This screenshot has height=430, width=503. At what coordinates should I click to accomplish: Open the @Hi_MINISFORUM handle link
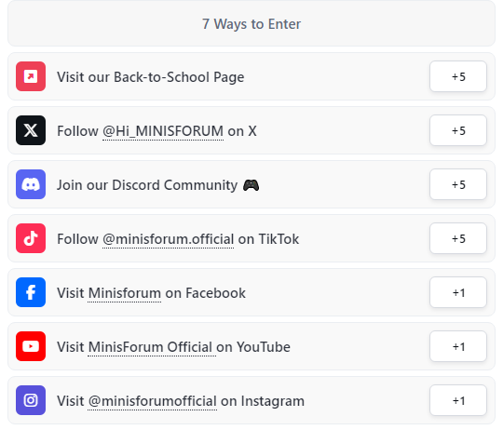[x=163, y=131]
